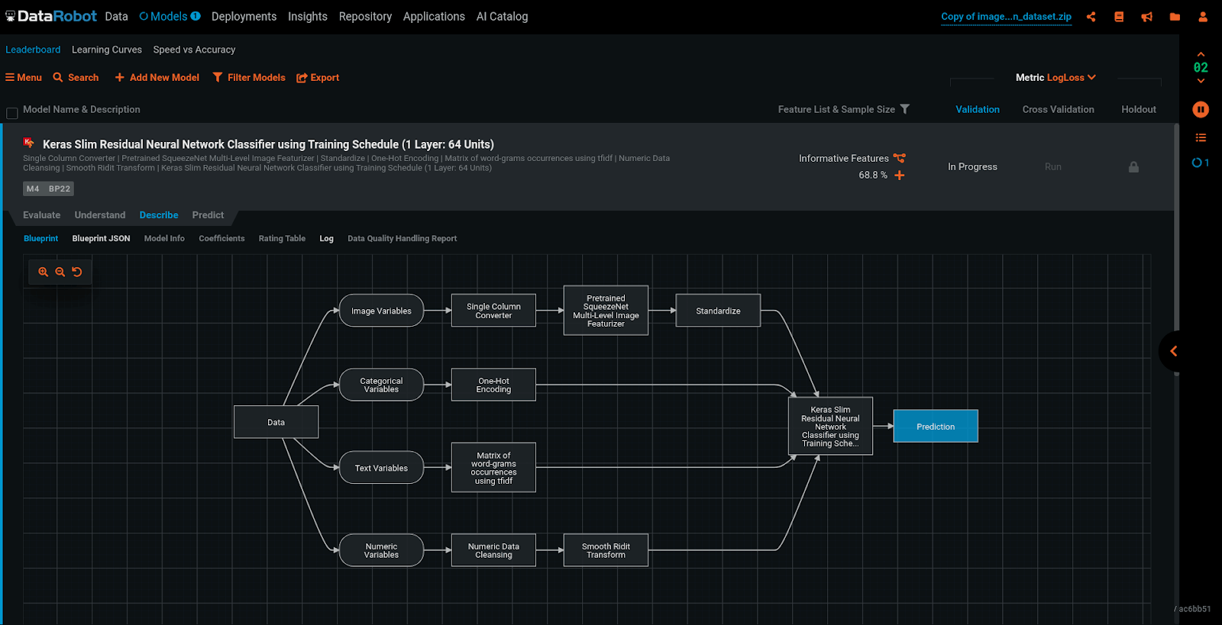The height and width of the screenshot is (625, 1222).
Task: Click the Prediction blueprint node
Action: [x=936, y=427]
